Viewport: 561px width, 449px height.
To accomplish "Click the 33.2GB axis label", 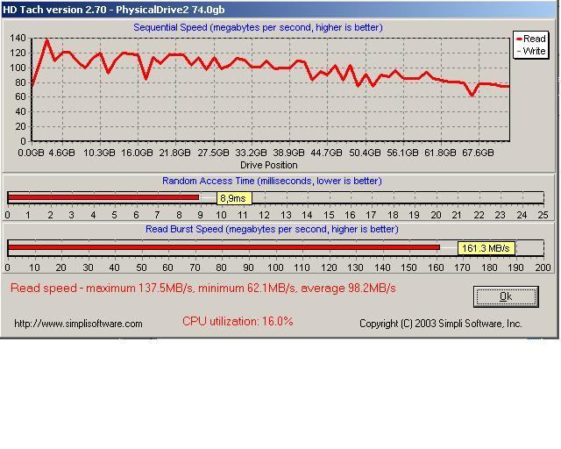I will click(251, 153).
